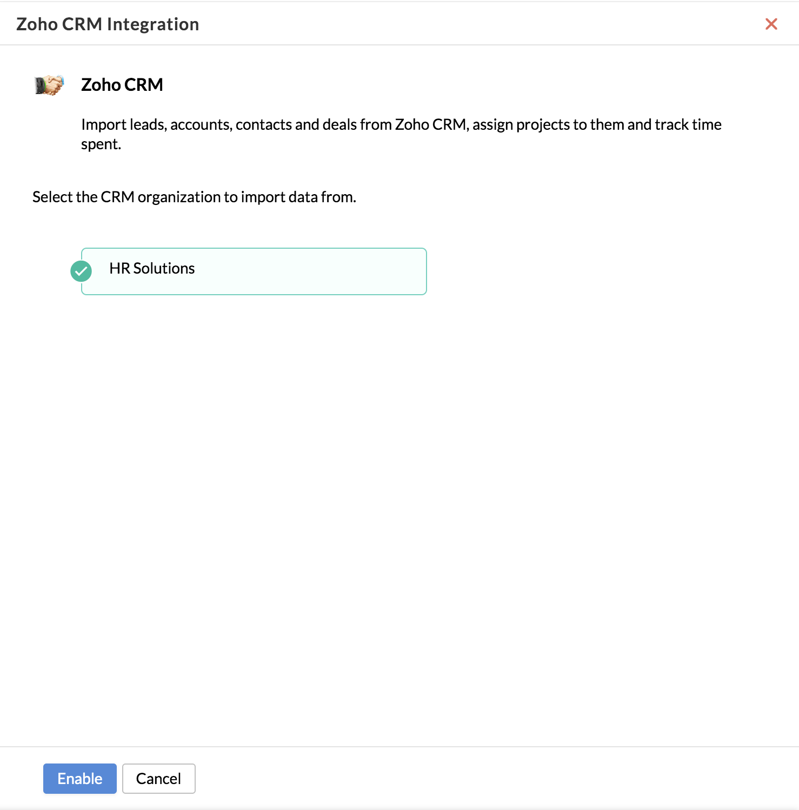Click the Zoho CRM heading text
This screenshot has width=799, height=810.
click(x=122, y=85)
